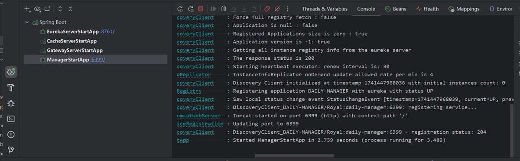Open the Mappings tab
The width and height of the screenshot is (520, 161).
[464, 9]
